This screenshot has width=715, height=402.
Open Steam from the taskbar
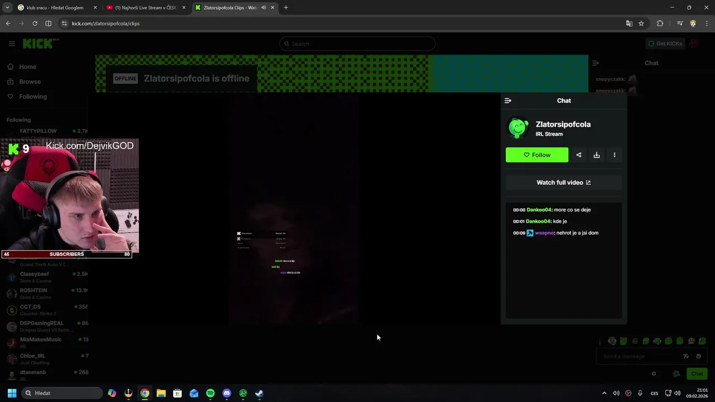259,393
